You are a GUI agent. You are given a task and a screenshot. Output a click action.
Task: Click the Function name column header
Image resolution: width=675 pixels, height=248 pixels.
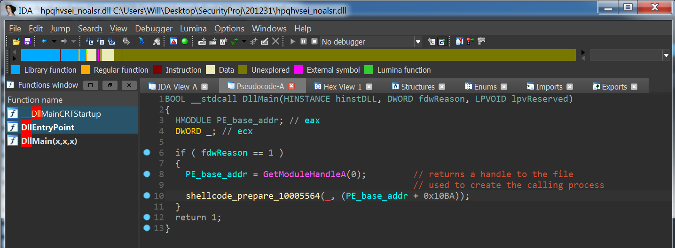click(x=35, y=100)
